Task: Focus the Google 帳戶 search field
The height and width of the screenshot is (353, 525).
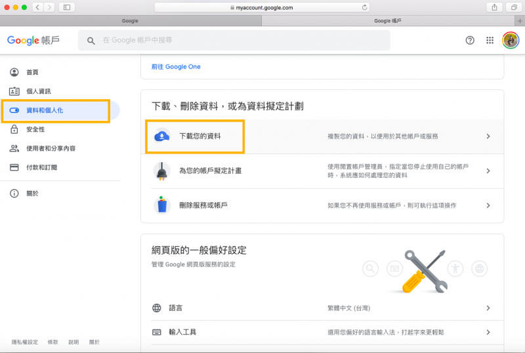Action: (x=234, y=40)
